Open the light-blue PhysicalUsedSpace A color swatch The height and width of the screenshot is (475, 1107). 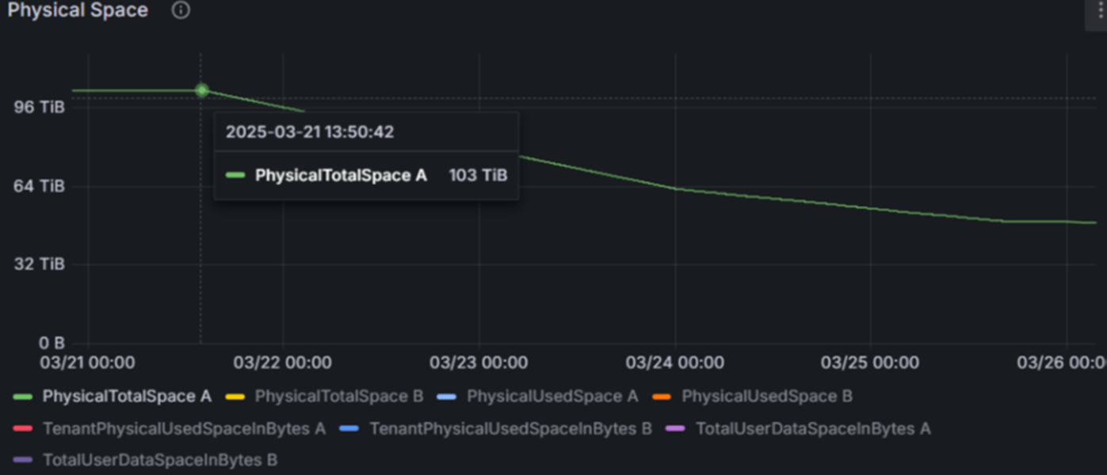(x=448, y=397)
